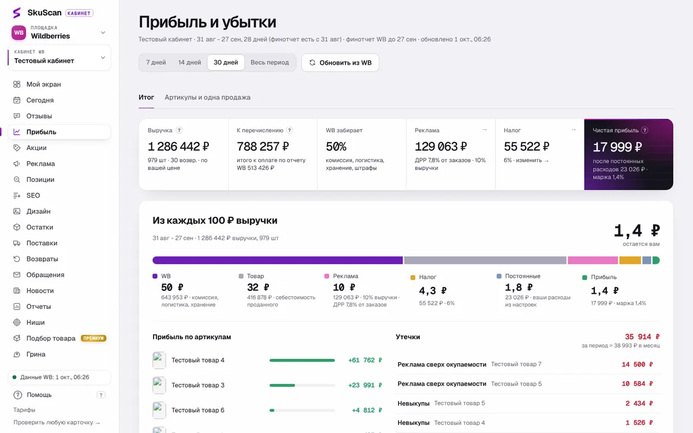Click the +61 762 ₽ profit value
Viewport: 693px width, 433px height.
click(x=365, y=360)
